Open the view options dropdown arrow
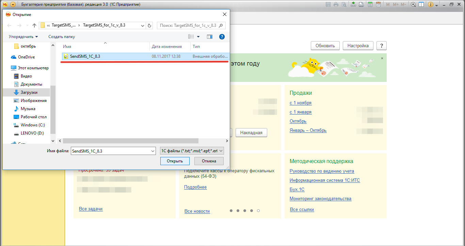Image resolution: width=465 pixels, height=246 pixels. pos(198,37)
